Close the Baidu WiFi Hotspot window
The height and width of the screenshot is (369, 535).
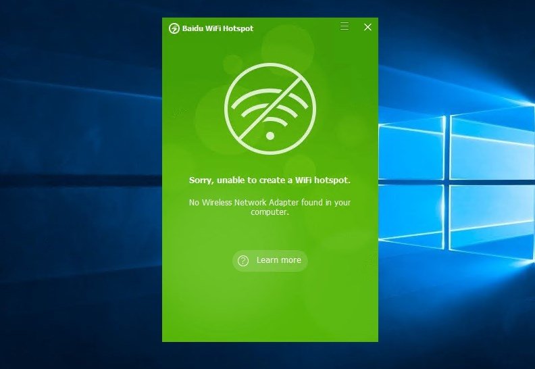point(367,27)
